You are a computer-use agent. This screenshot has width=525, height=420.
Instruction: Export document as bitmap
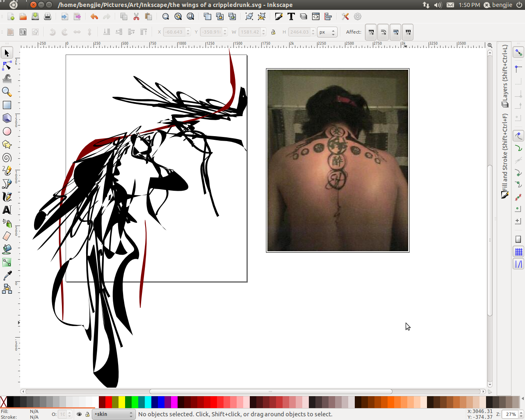tap(77, 16)
